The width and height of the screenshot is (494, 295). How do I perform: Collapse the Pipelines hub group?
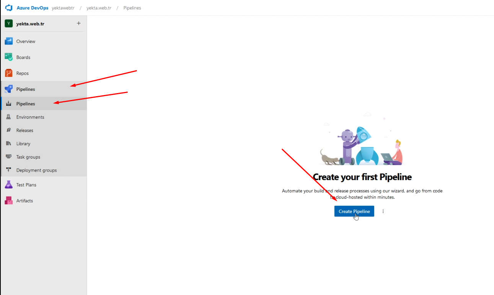[x=25, y=89]
